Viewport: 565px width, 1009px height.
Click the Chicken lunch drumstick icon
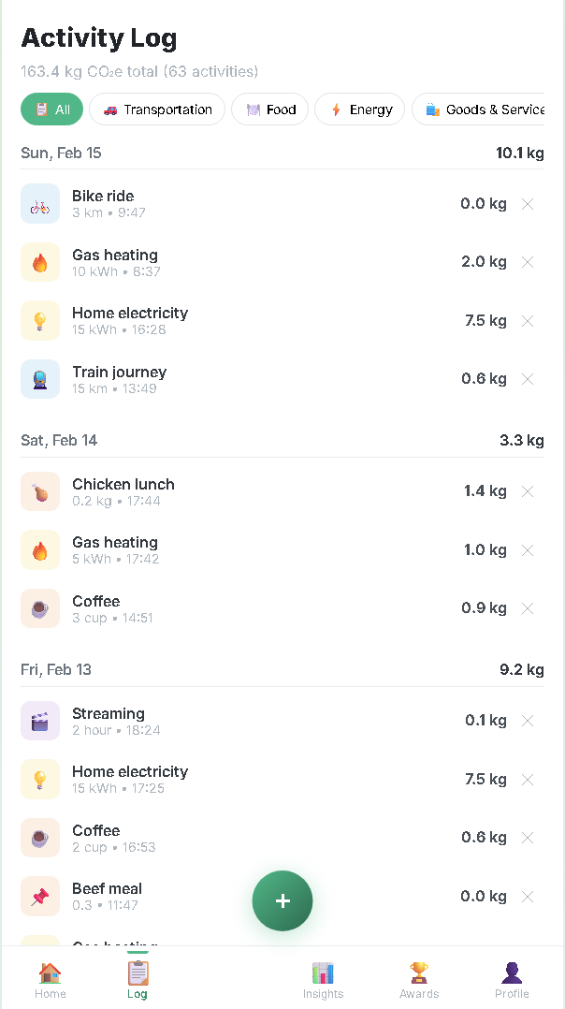(x=40, y=491)
